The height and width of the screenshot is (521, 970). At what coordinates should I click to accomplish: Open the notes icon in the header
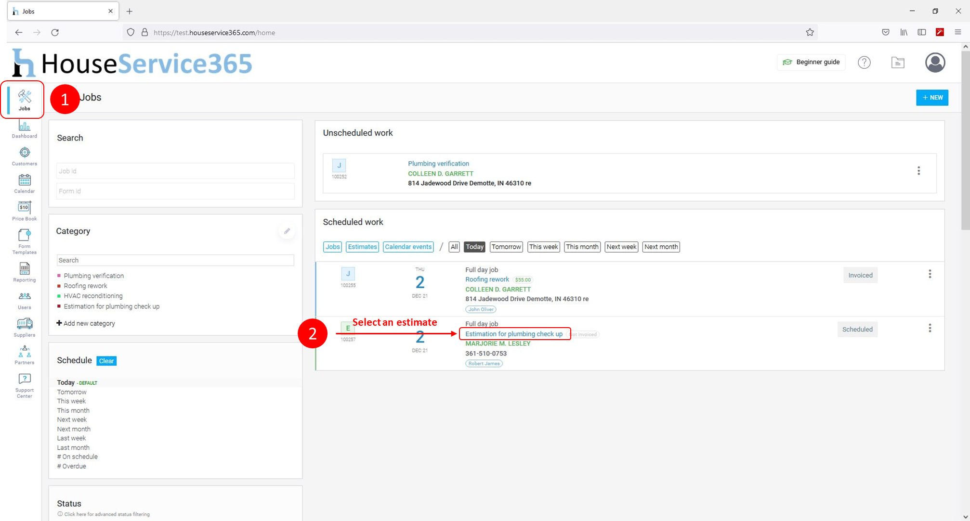[898, 62]
